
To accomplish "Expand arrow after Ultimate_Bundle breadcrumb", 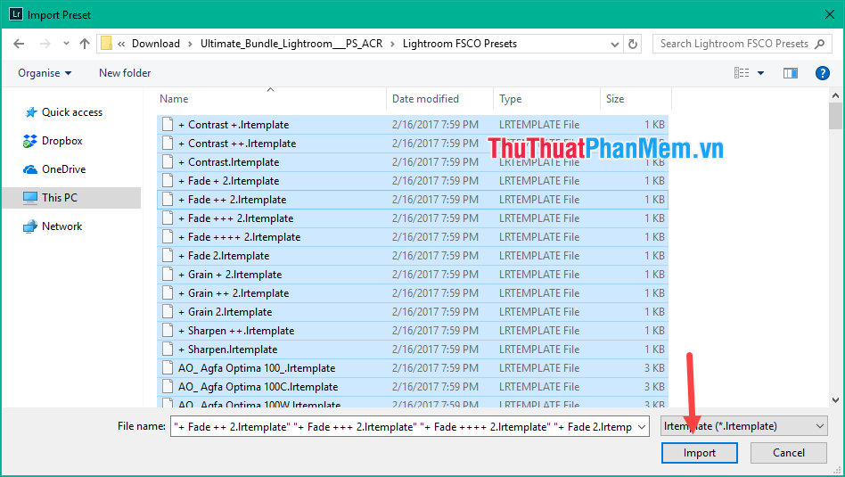I will tap(392, 45).
